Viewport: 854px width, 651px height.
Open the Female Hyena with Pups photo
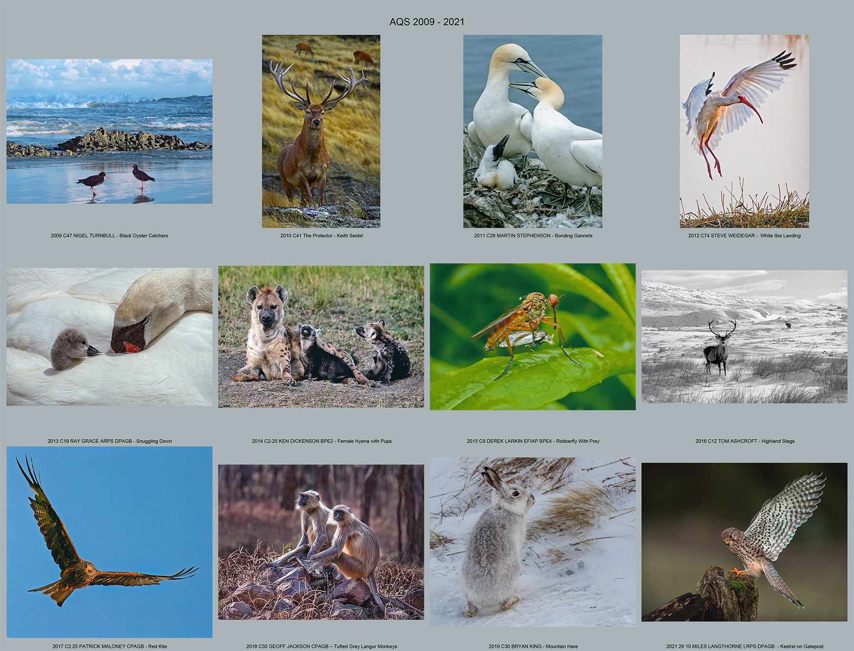pyautogui.click(x=321, y=336)
